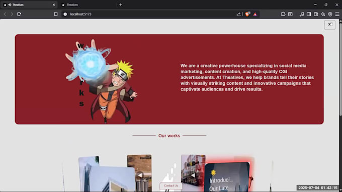
Task: Close the first Theatives tab
Action: [54, 5]
